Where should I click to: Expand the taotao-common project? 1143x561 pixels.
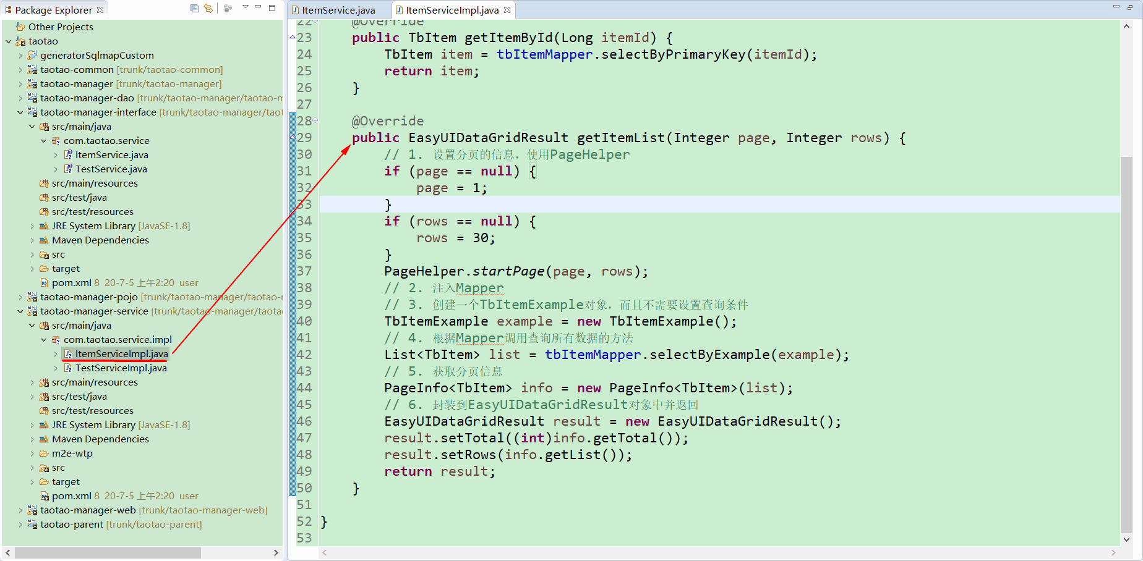coord(20,70)
